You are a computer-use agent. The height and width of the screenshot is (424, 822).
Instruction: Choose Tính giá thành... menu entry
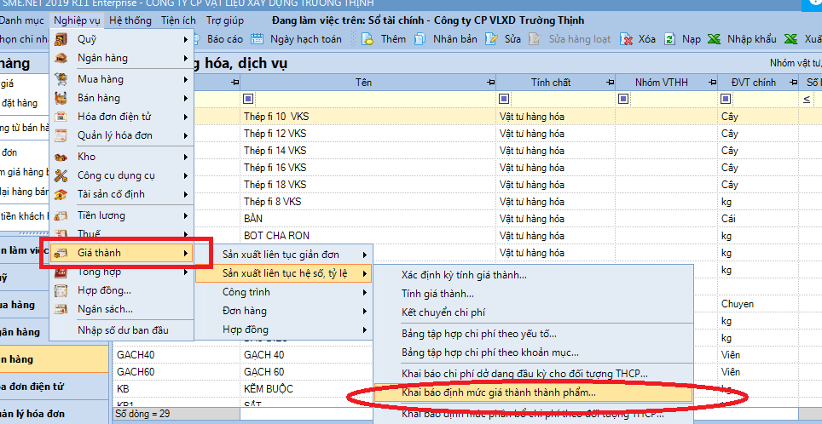[533, 295]
